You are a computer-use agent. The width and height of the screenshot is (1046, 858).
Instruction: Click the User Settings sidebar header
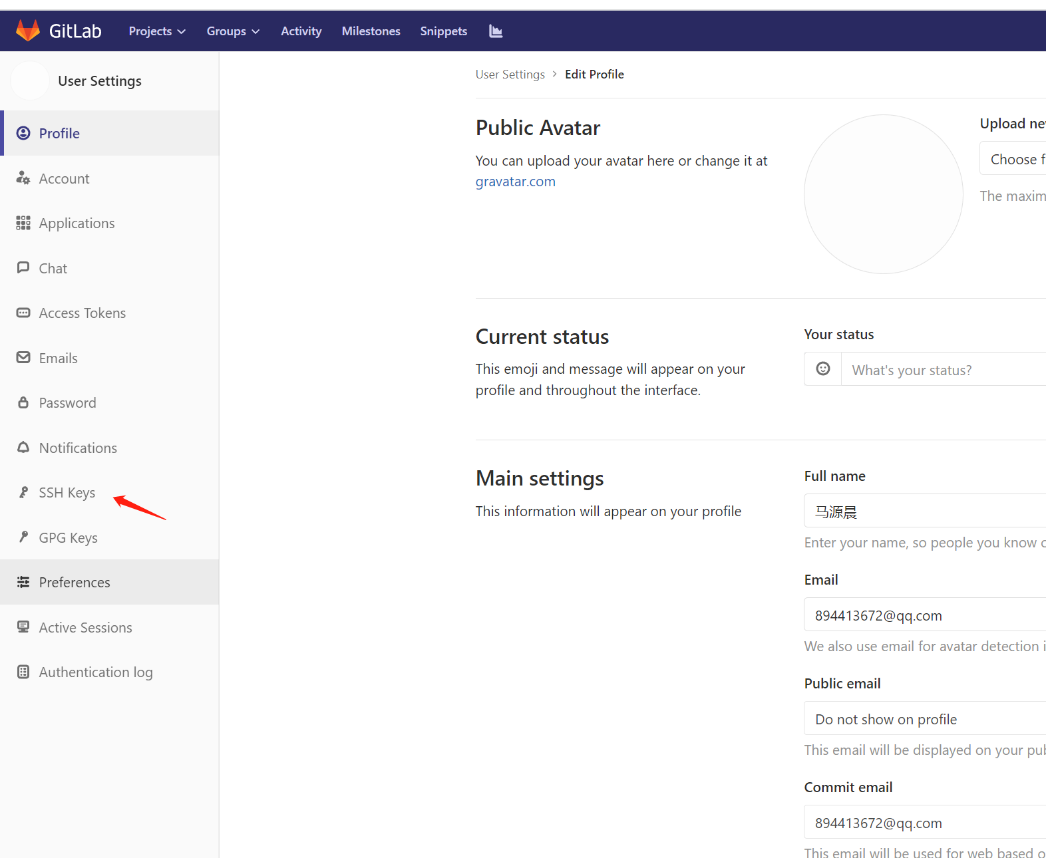click(x=100, y=81)
